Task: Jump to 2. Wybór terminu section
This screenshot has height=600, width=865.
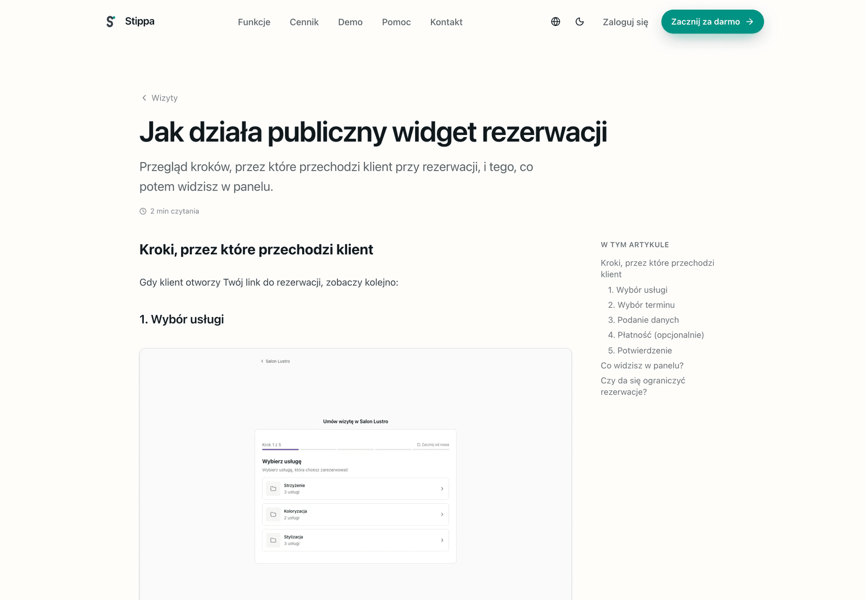Action: click(641, 305)
